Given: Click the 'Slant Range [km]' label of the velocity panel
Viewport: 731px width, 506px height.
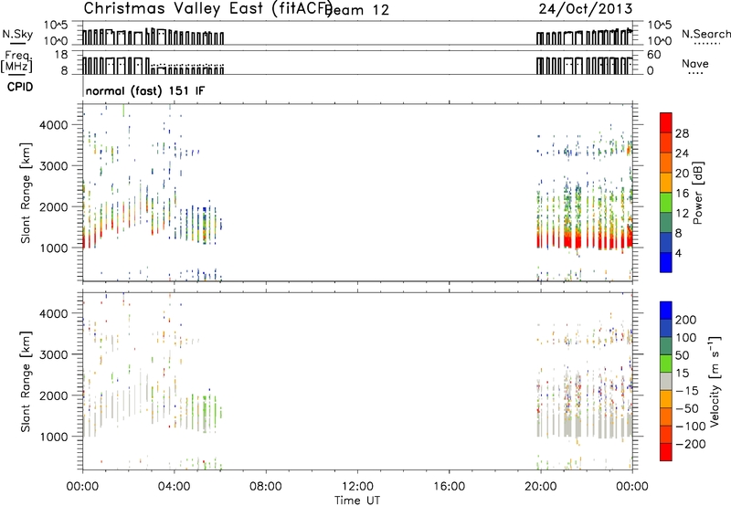Looking at the screenshot, I should 26,382.
